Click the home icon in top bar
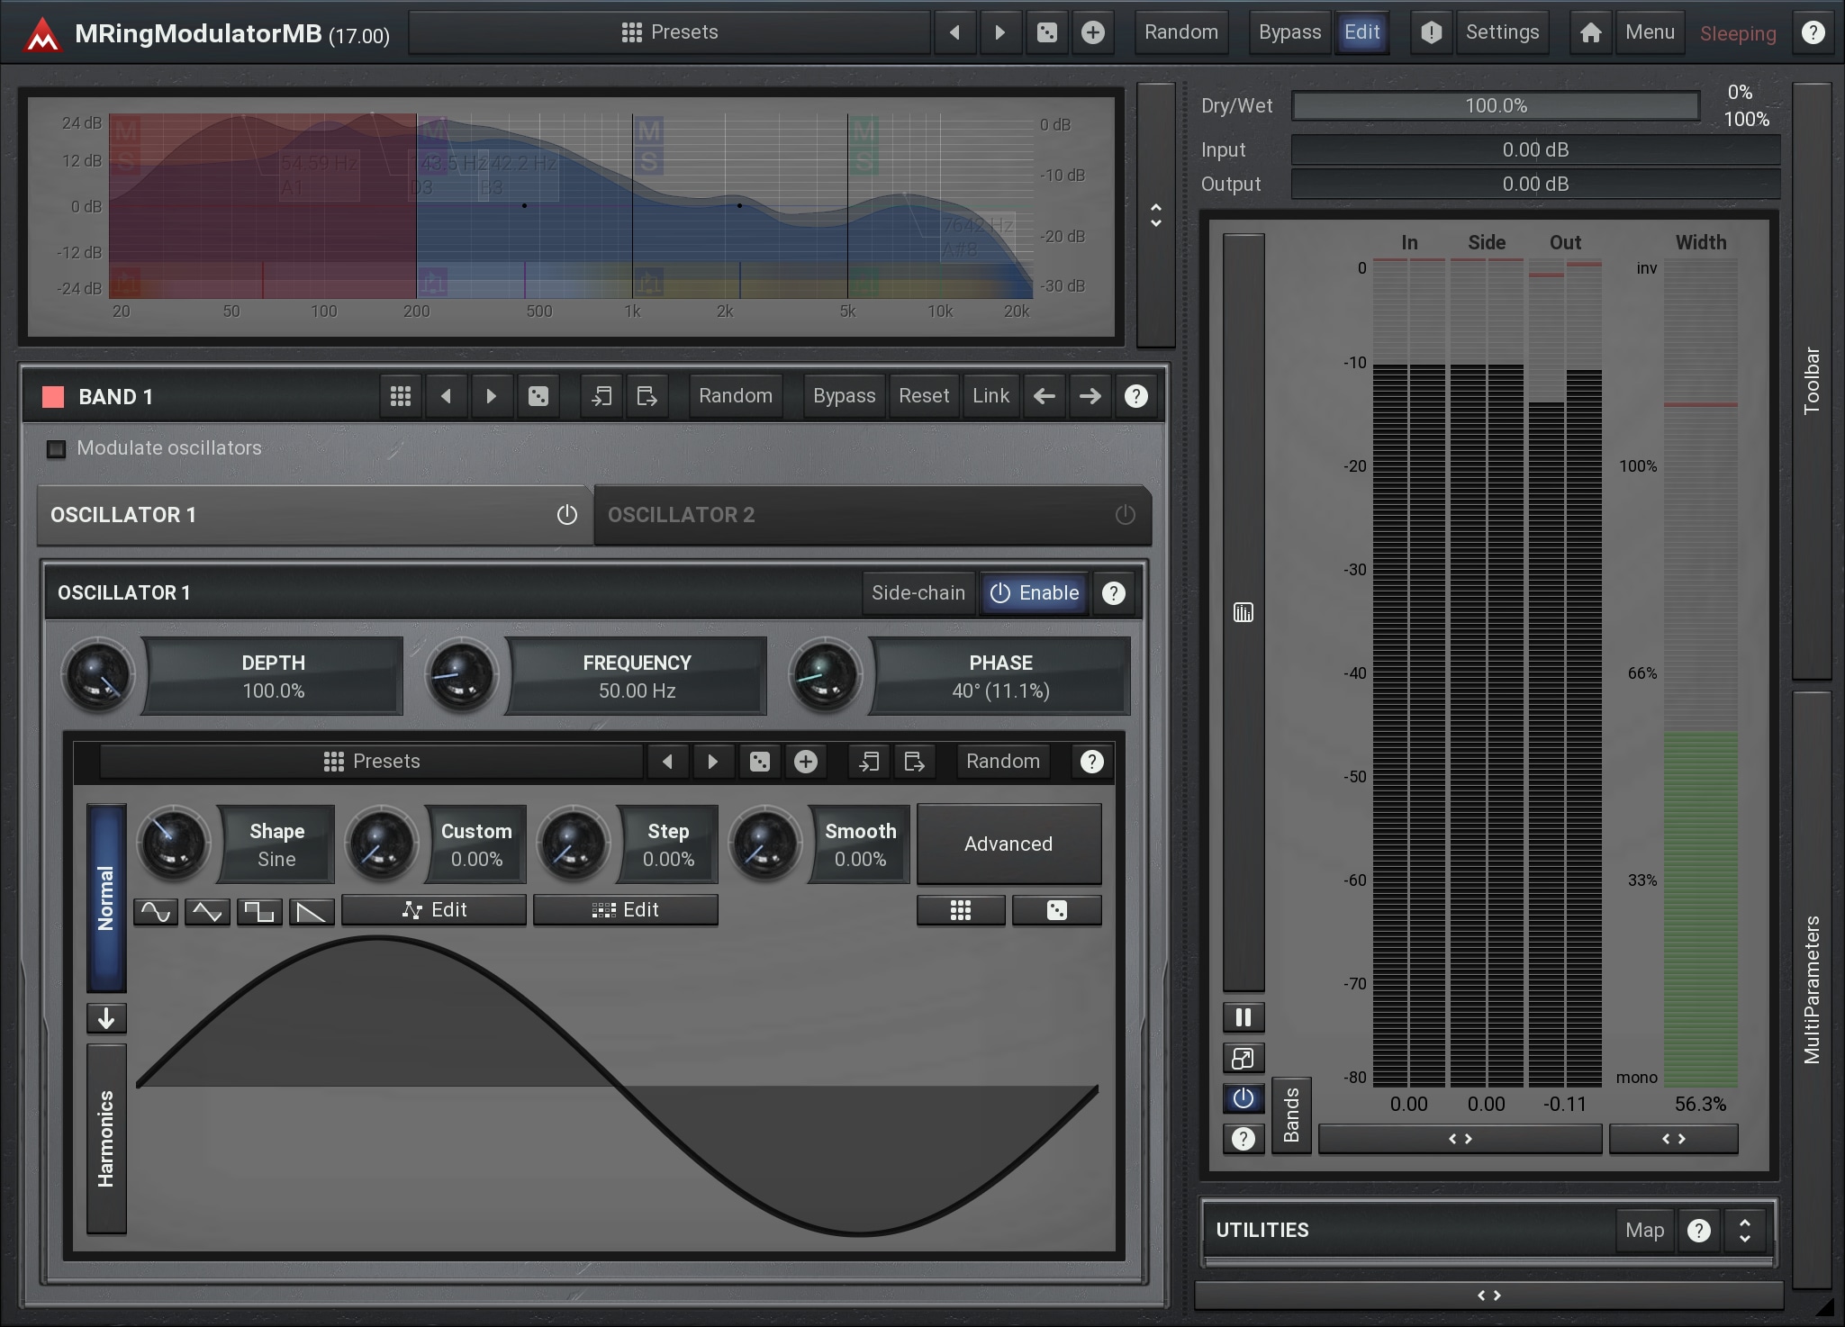 pos(1590,32)
